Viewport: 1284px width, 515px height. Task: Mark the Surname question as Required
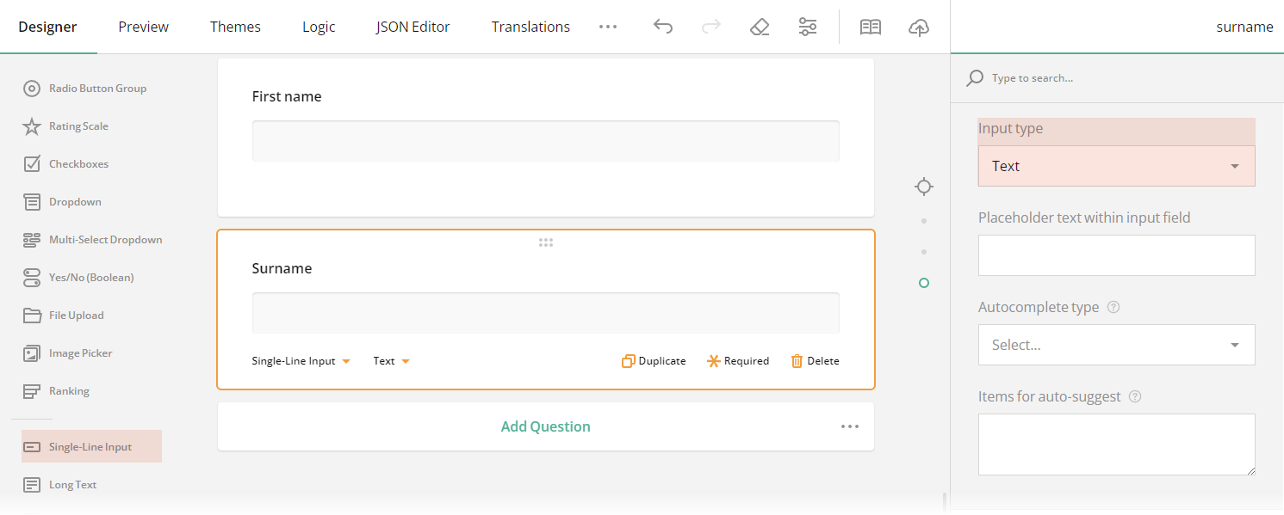click(x=738, y=360)
